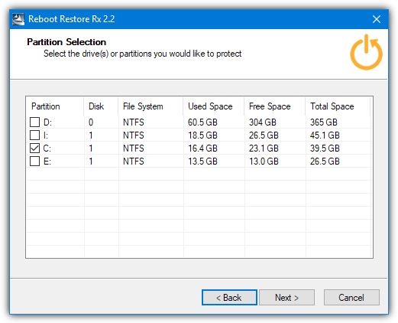Click the Disk 0 cell for D:
This screenshot has height=323, width=398.
(91, 122)
